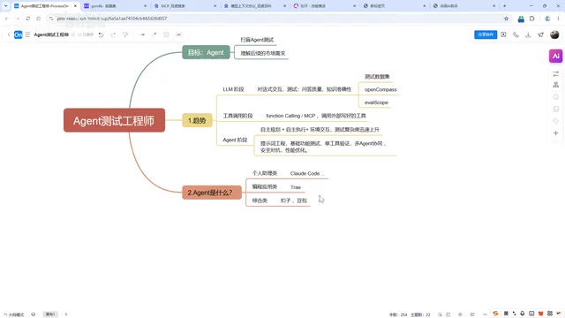565x318 pixels.
Task: Open the green-blue browser extension icon
Action: [x=521, y=19]
